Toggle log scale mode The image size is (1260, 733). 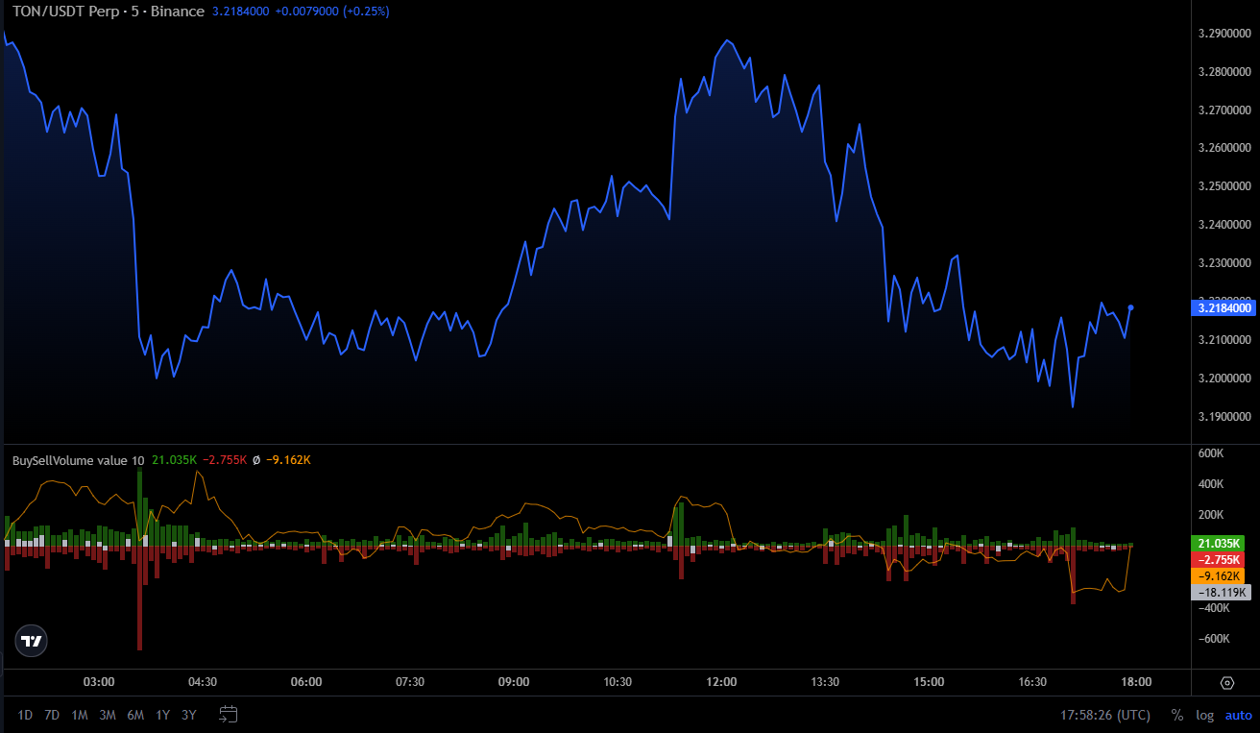pyautogui.click(x=1204, y=715)
